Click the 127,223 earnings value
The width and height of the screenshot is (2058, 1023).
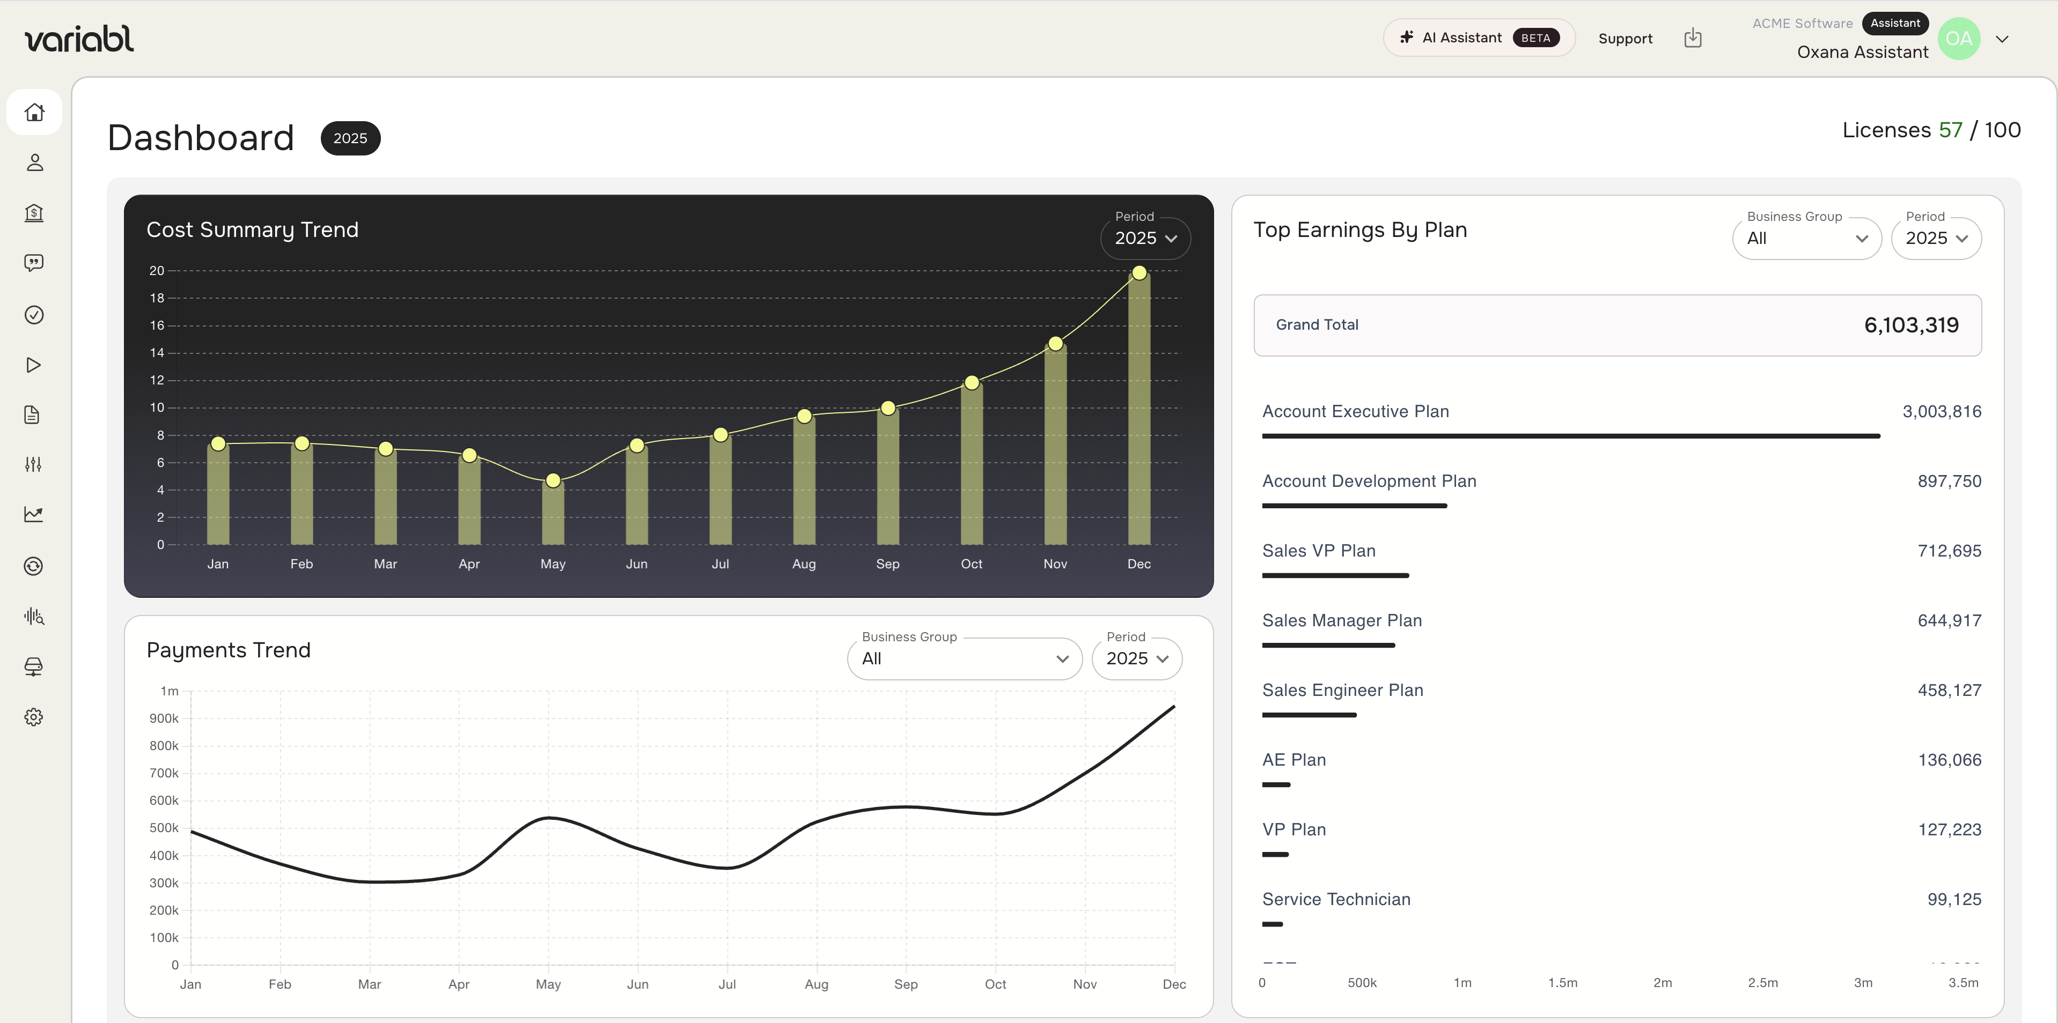tap(1950, 830)
